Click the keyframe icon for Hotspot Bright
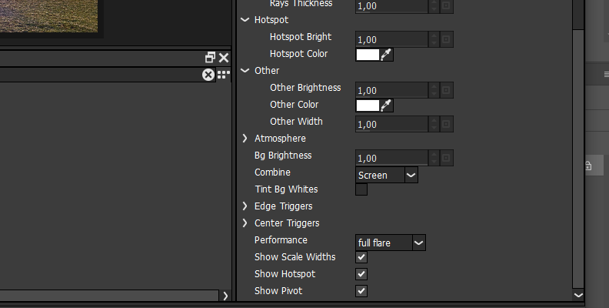Image resolution: width=609 pixels, height=308 pixels. [446, 39]
